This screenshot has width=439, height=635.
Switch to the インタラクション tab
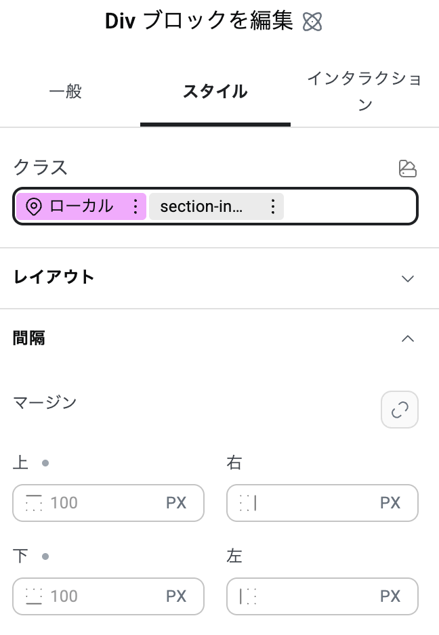[x=364, y=92]
